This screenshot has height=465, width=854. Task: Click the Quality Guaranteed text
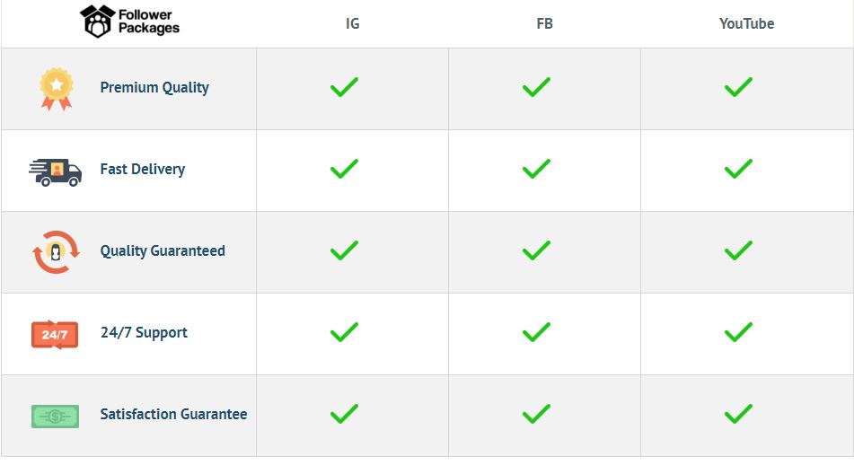pos(163,251)
